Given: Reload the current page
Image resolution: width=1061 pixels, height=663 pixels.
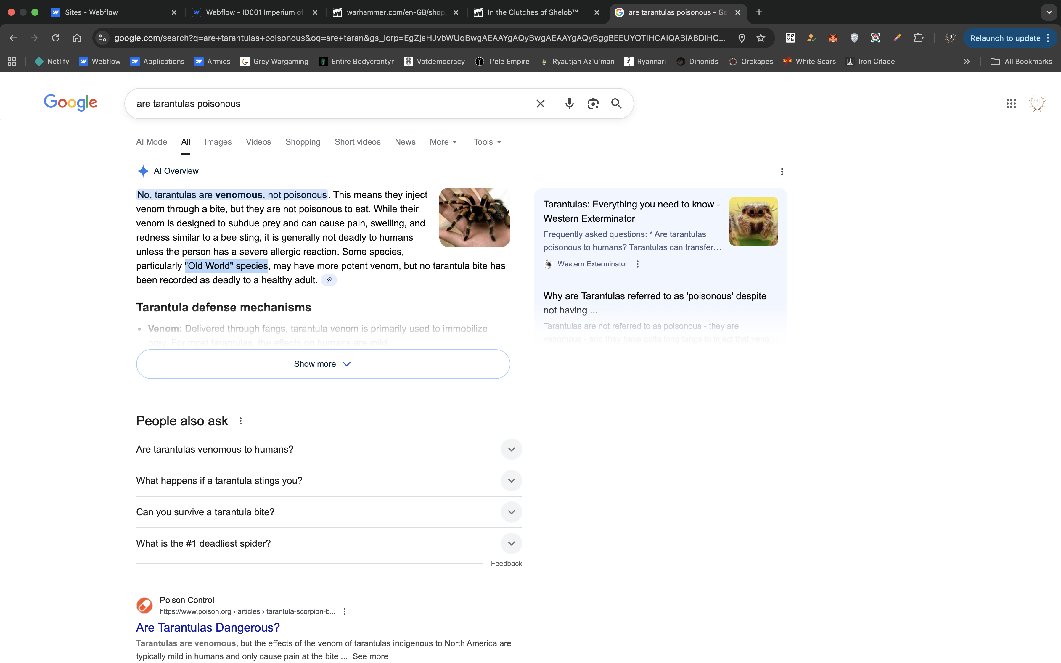Looking at the screenshot, I should (56, 38).
